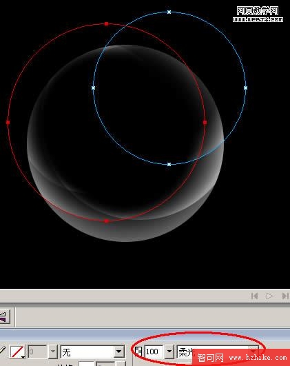Open the opacity slider arrow
The image size is (290, 366).
point(169,352)
